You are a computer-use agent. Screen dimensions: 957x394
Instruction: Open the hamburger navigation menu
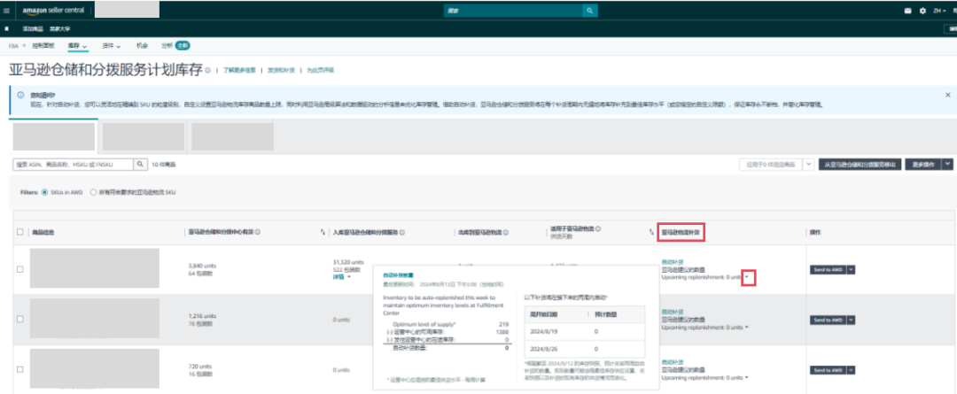point(7,11)
